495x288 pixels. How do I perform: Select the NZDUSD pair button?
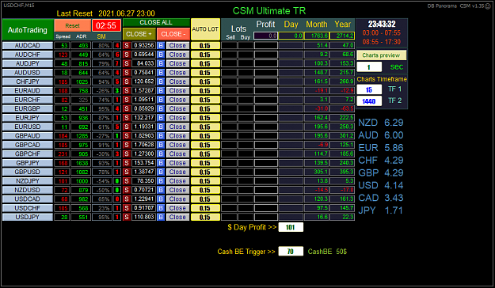point(28,190)
